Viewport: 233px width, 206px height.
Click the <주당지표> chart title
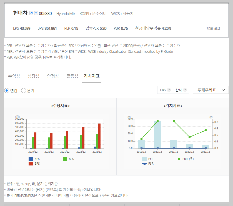60,106
